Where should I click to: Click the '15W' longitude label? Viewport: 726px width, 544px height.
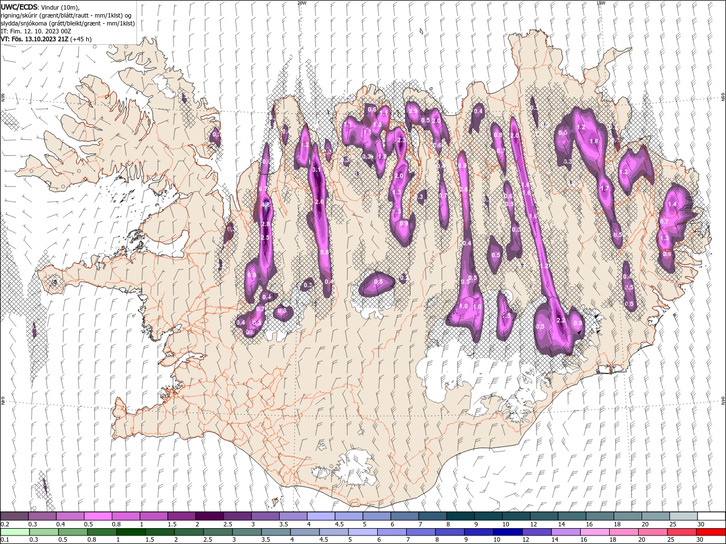click(601, 3)
